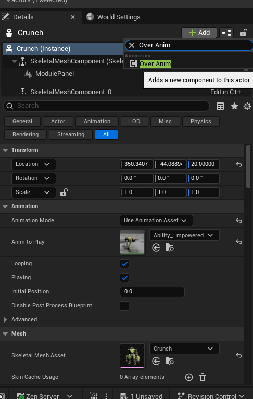Remove all Skin Cache Usage elements
This screenshot has width=253, height=399.
(203, 377)
